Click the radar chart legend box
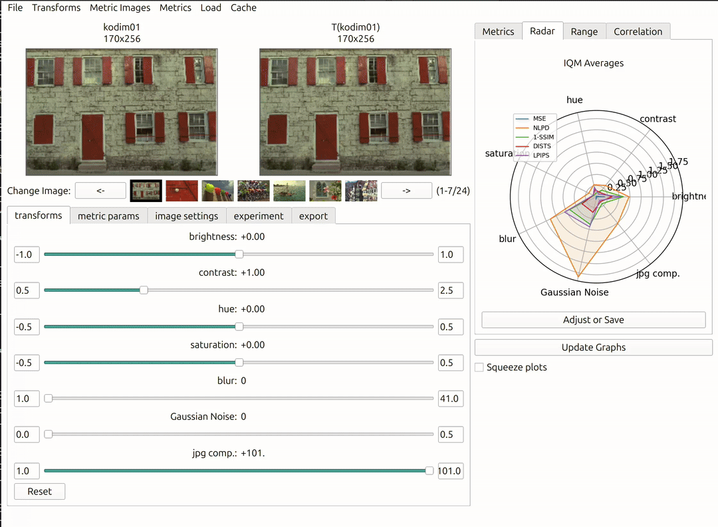Viewport: 718px width, 527px height. (535, 138)
